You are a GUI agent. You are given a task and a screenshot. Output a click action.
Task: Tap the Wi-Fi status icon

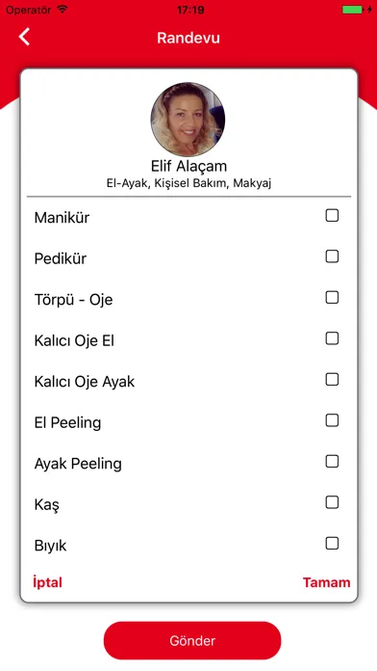(x=63, y=9)
